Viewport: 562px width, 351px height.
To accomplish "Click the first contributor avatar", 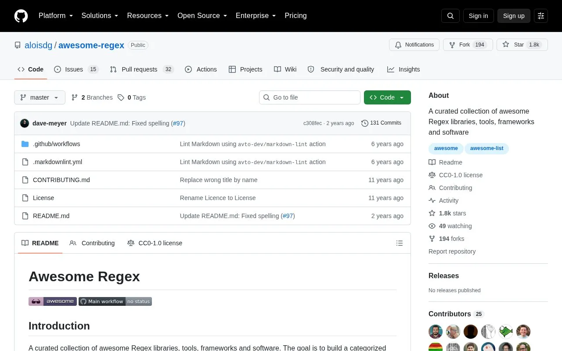I will pyautogui.click(x=436, y=332).
